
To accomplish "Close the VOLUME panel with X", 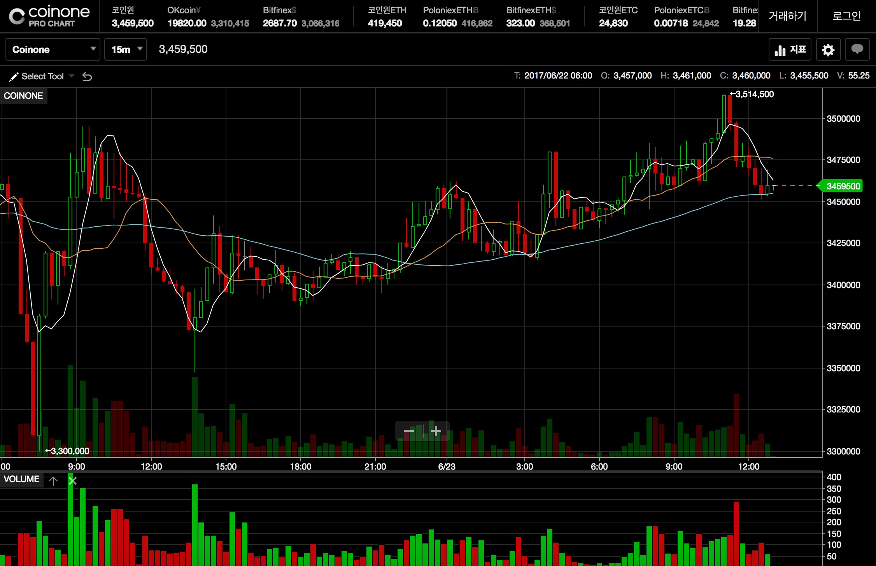I will pos(72,481).
